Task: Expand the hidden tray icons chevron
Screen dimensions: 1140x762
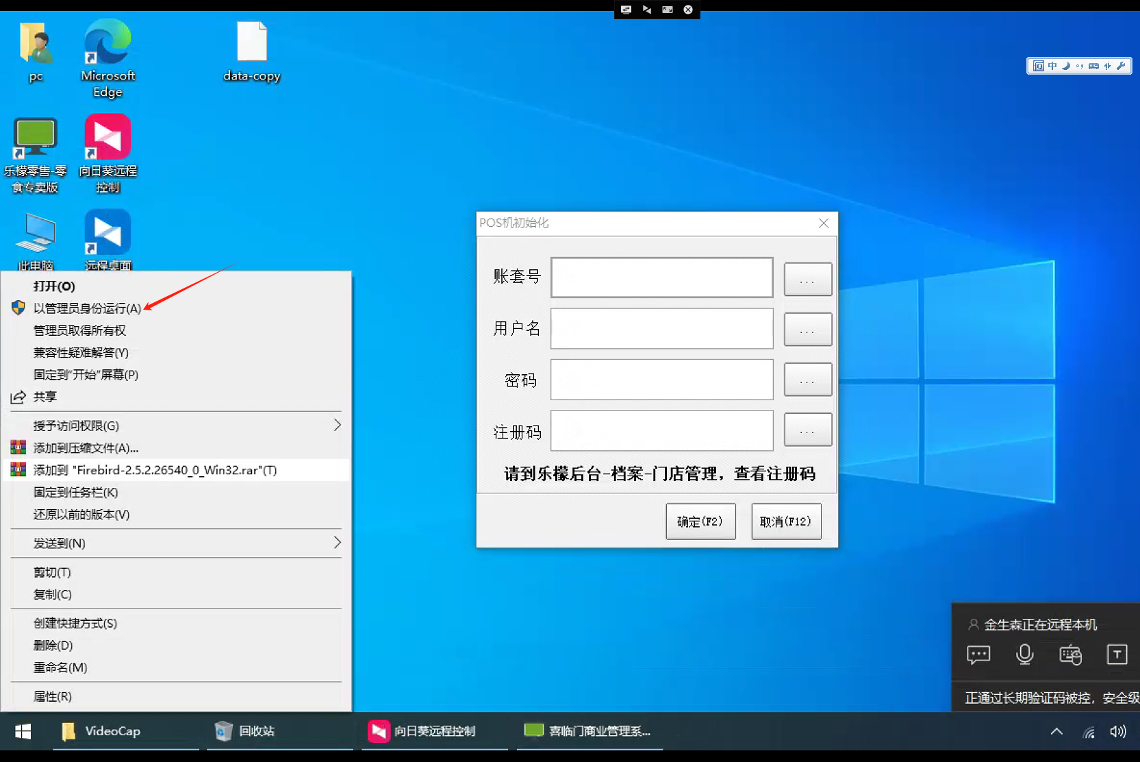Action: 1056,731
